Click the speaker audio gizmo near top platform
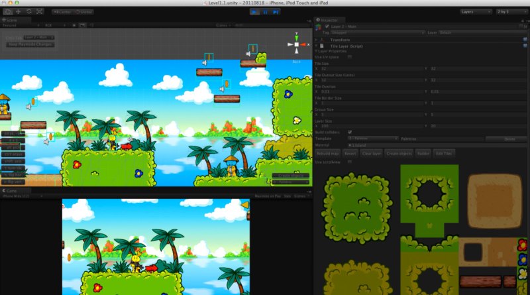The height and width of the screenshot is (295, 530). pos(248,54)
